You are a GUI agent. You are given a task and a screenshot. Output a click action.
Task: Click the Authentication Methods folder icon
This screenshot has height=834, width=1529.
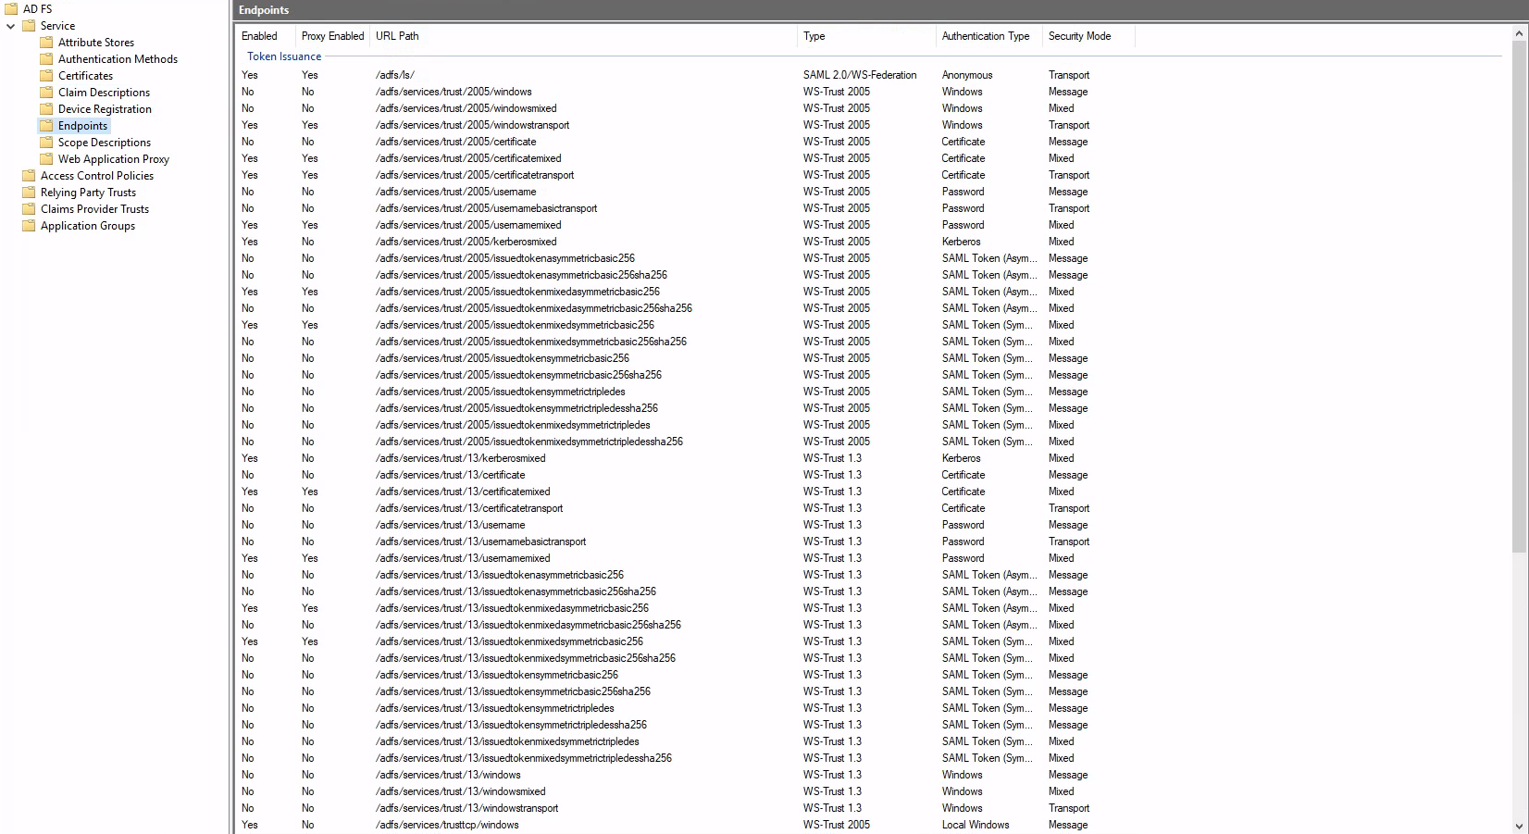(x=46, y=58)
